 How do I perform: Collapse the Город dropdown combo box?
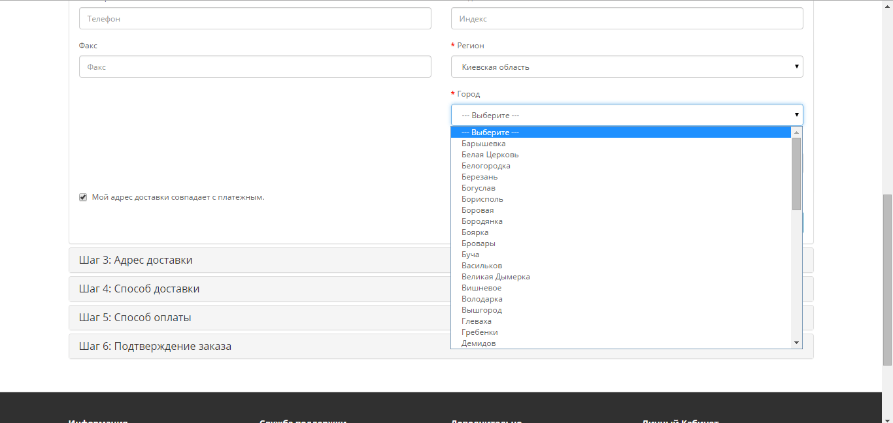pos(626,115)
